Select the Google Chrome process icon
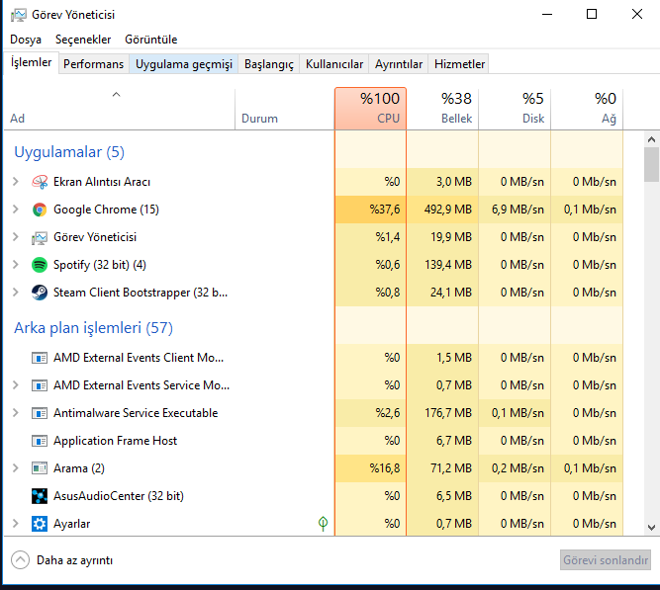The height and width of the screenshot is (590, 660). (40, 210)
